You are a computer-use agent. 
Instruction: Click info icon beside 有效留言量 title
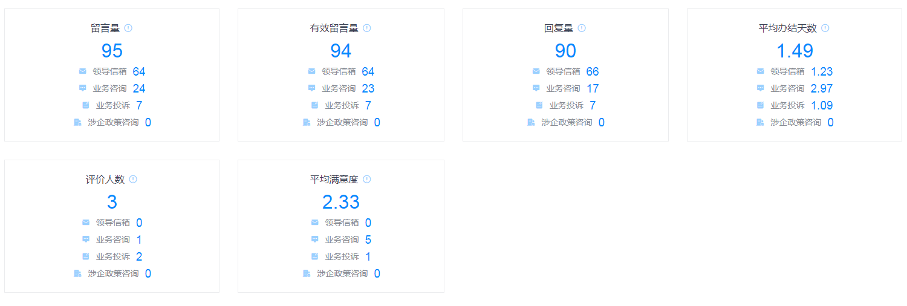point(367,28)
